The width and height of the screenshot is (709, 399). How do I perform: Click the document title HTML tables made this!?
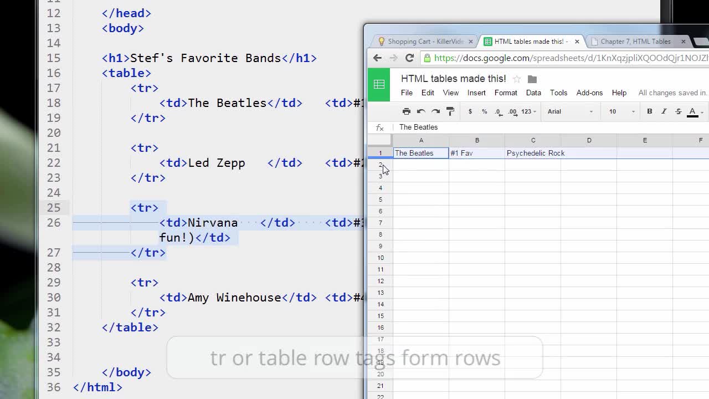tap(454, 79)
